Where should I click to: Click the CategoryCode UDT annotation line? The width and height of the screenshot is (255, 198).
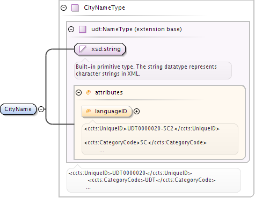point(151,180)
